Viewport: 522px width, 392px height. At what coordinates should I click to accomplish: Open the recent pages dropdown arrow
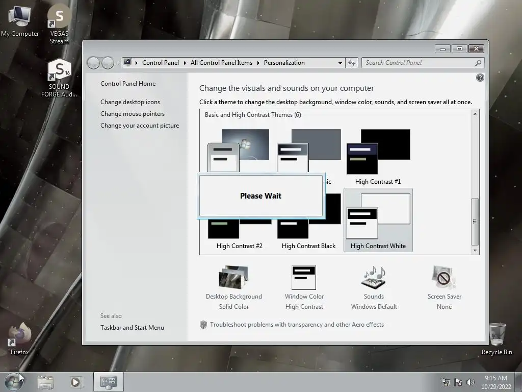click(118, 63)
